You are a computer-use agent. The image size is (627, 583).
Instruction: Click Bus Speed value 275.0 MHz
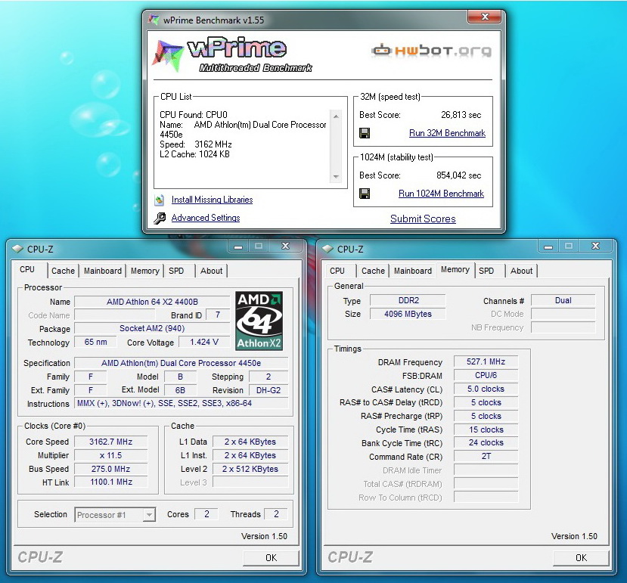click(x=110, y=469)
